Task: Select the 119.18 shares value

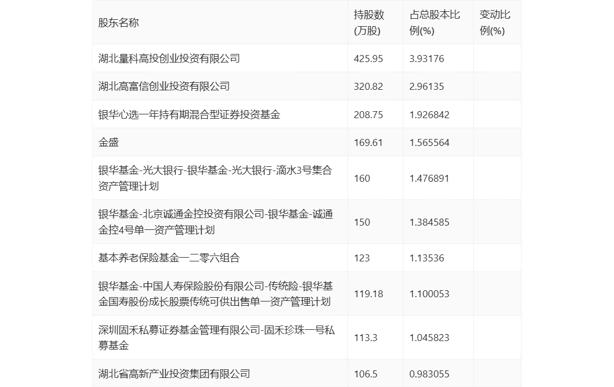Action: [x=369, y=294]
